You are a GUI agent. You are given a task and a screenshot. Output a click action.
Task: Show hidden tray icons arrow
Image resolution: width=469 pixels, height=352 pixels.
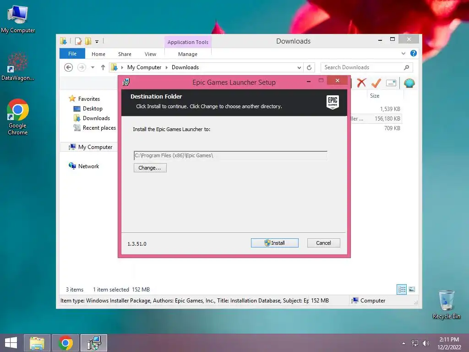click(x=404, y=343)
